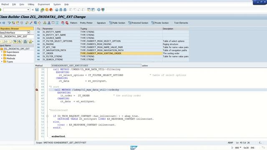Click the Protected Section button

pyautogui.click(x=138, y=23)
